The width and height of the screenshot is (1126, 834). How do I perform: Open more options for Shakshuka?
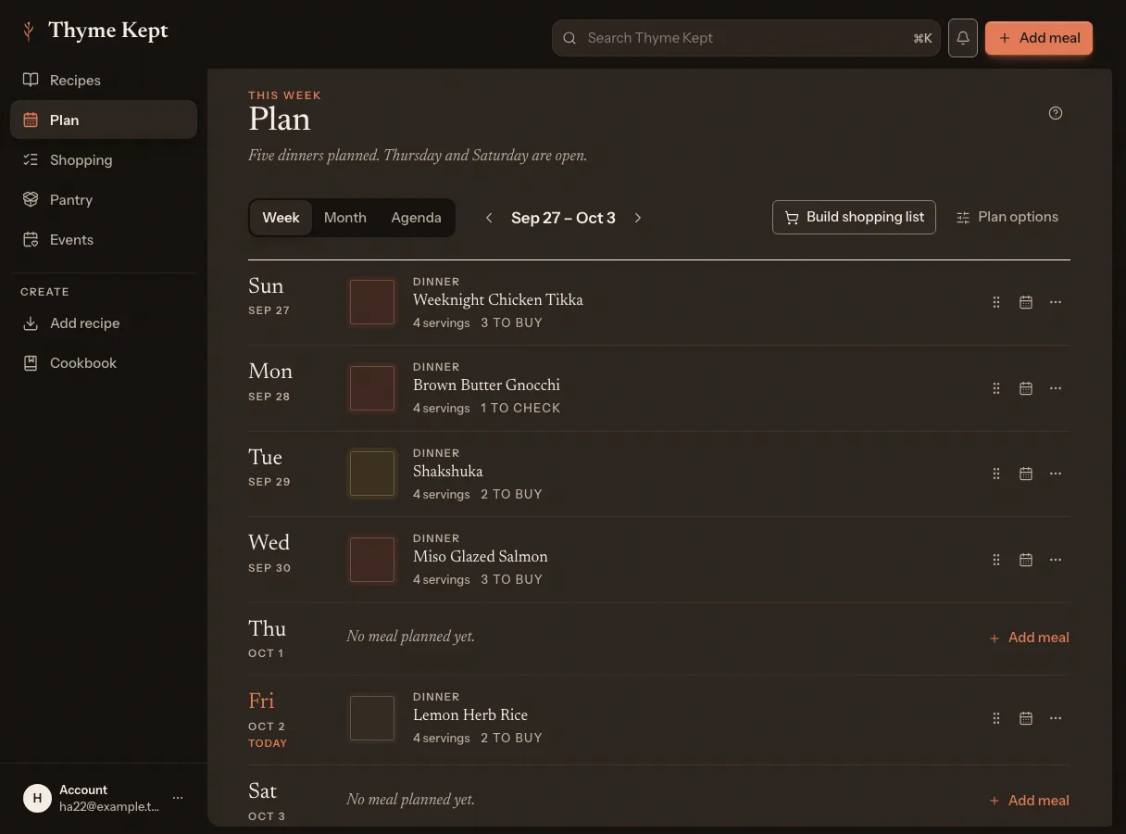point(1056,474)
